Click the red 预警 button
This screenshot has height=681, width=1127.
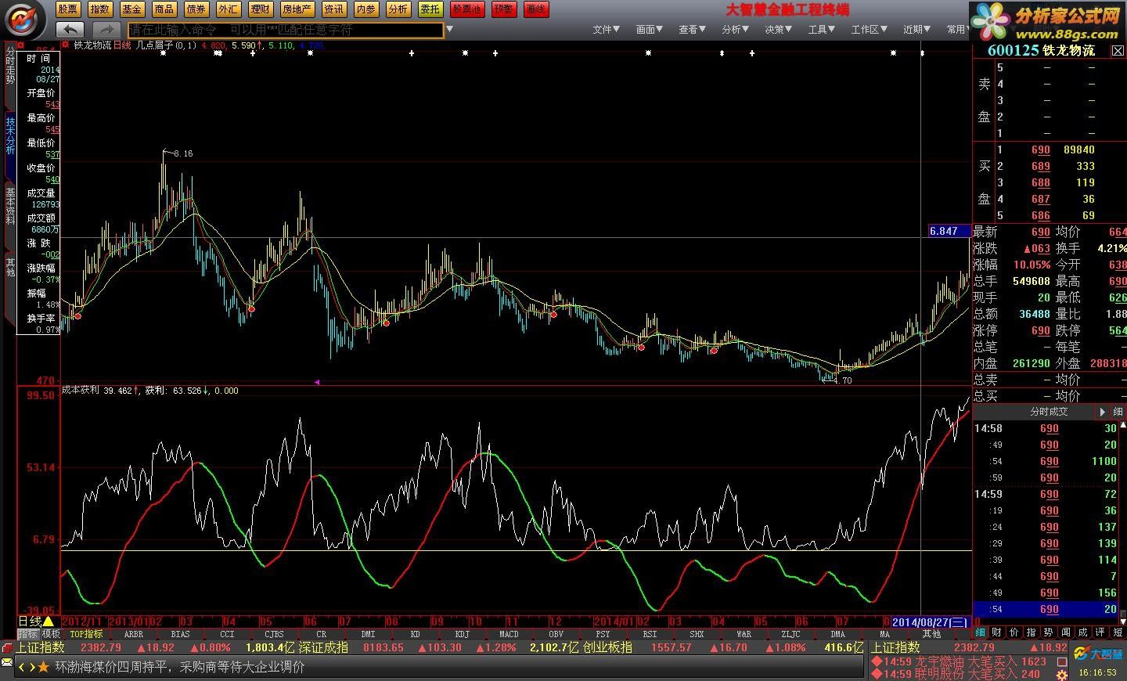point(504,9)
